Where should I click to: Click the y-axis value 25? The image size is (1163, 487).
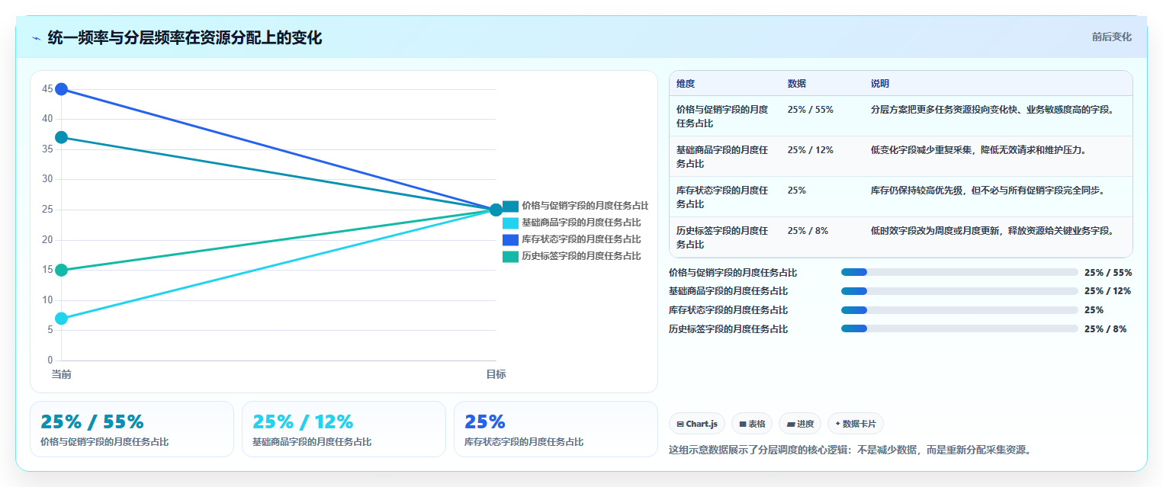pos(47,210)
